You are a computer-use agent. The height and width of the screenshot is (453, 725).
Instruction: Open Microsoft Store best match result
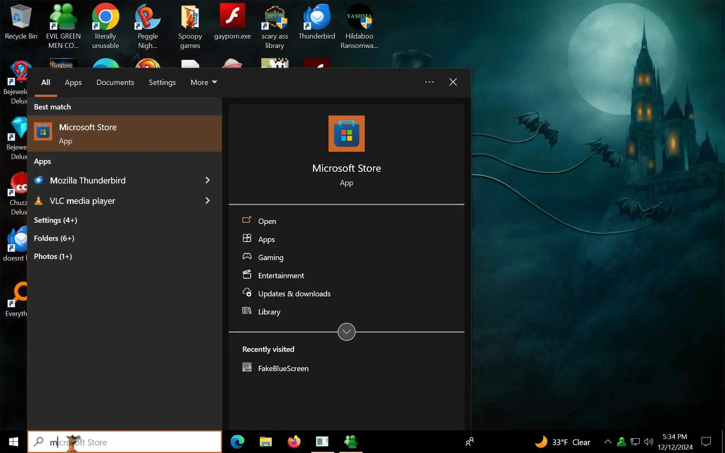125,134
